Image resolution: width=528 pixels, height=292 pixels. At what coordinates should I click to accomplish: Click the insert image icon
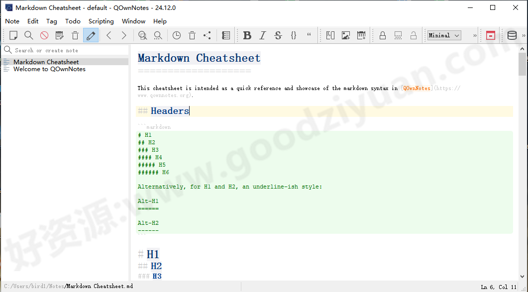[x=346, y=35]
